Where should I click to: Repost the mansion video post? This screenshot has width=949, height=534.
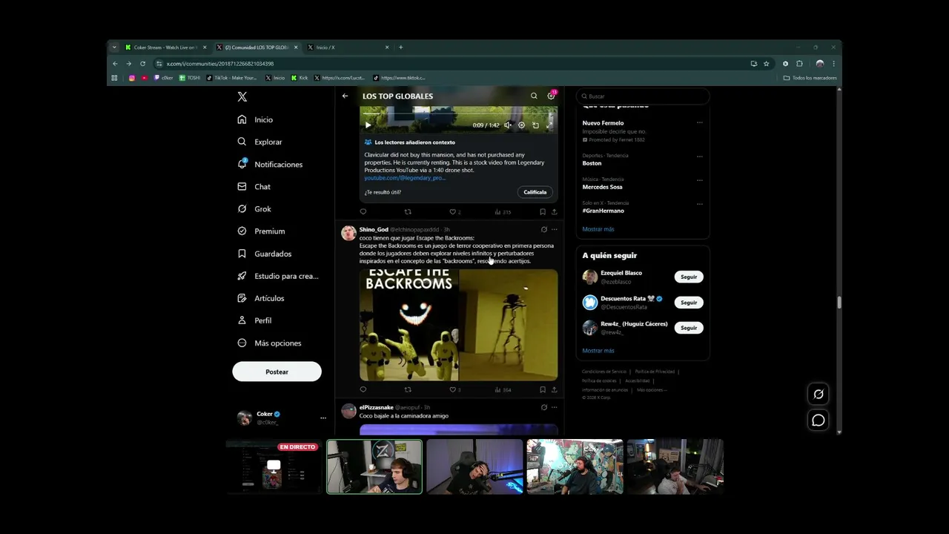pyautogui.click(x=408, y=212)
